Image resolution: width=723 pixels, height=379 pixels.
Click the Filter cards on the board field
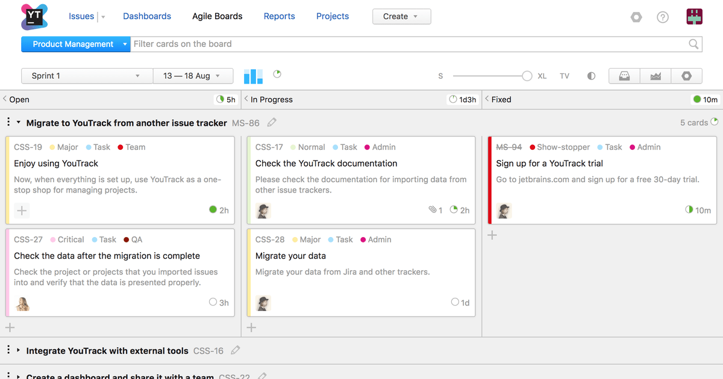tap(361, 43)
